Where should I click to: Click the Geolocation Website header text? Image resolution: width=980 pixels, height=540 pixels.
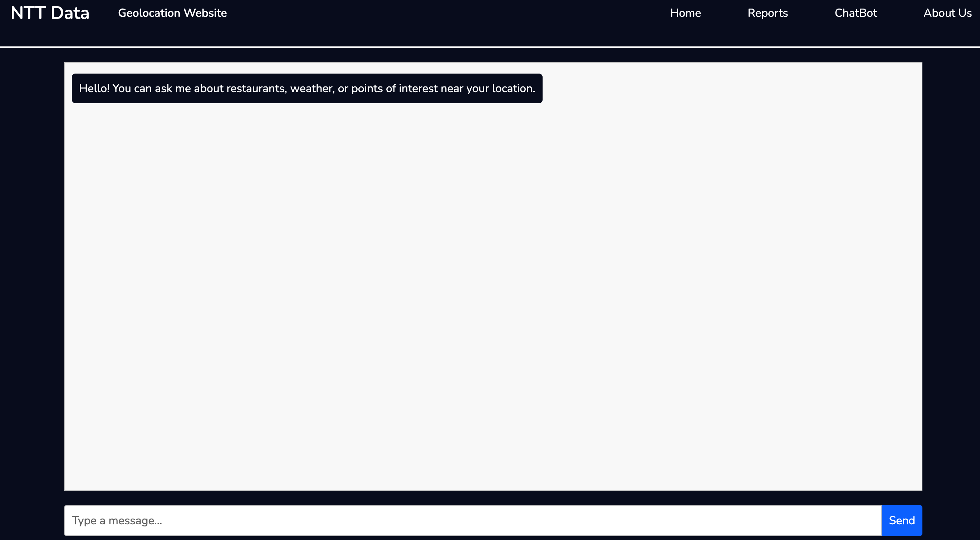(x=172, y=13)
